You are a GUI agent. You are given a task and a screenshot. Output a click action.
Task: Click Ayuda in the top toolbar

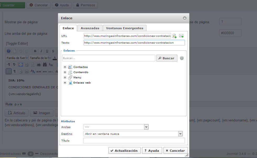(x=62, y=5)
